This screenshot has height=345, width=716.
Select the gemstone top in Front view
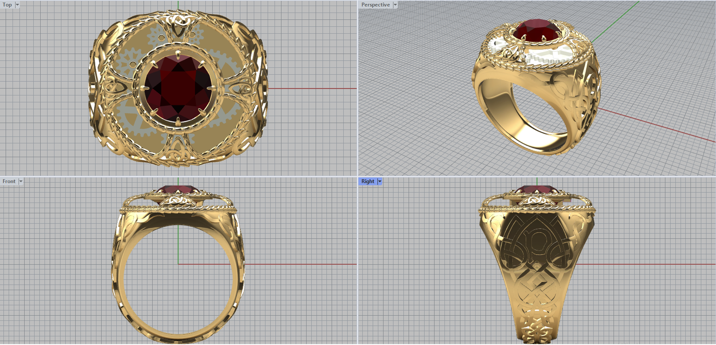(x=178, y=189)
